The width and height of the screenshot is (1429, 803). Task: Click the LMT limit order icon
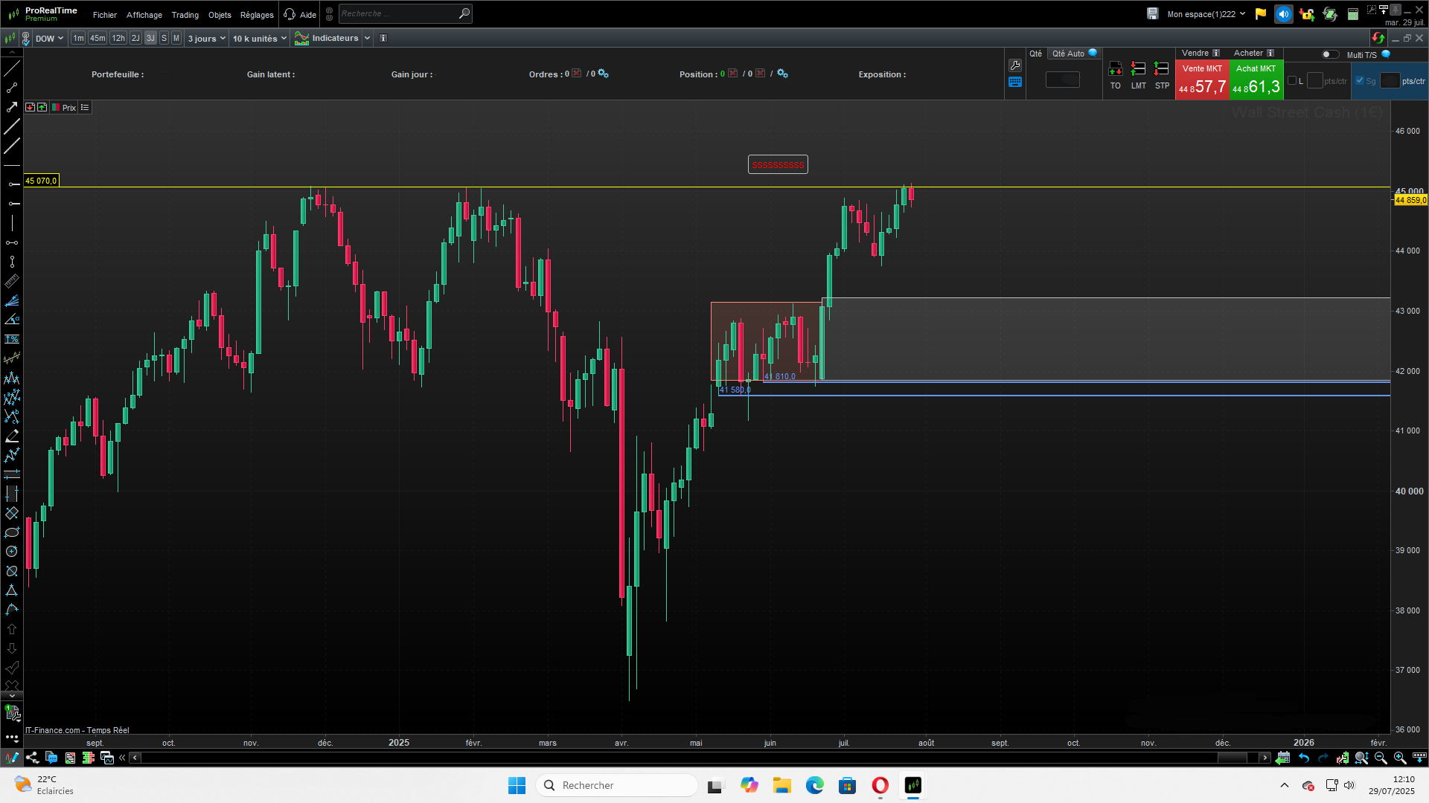pyautogui.click(x=1138, y=69)
